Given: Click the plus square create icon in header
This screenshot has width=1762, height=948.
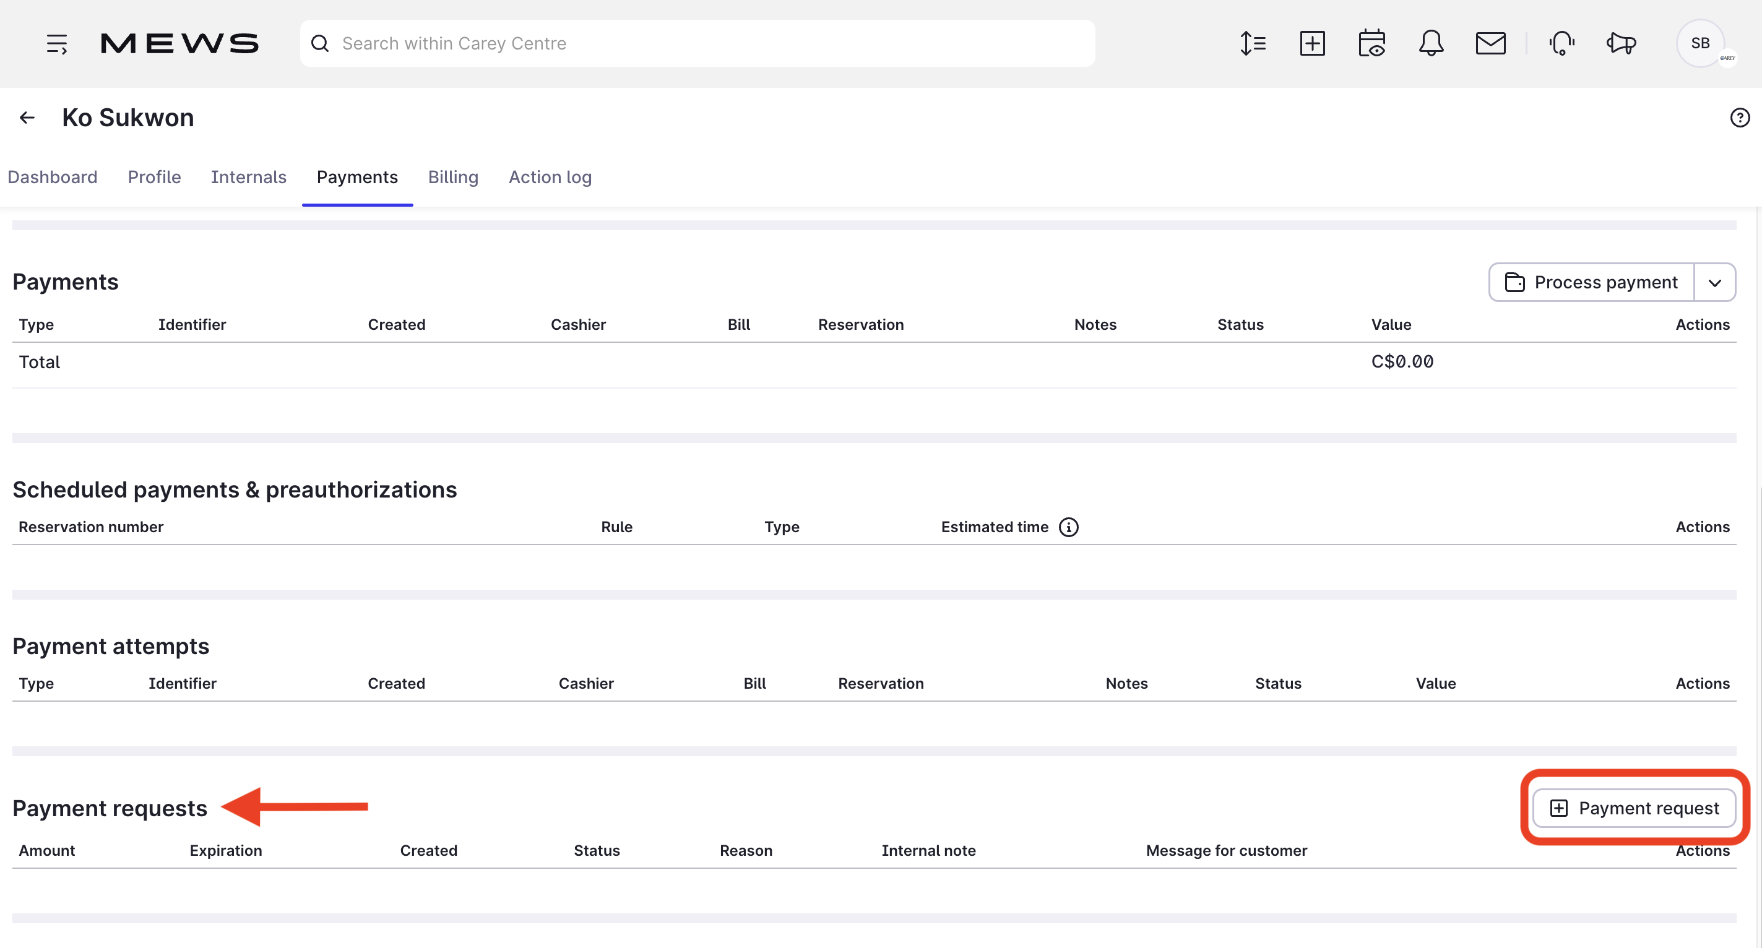Looking at the screenshot, I should [1312, 44].
